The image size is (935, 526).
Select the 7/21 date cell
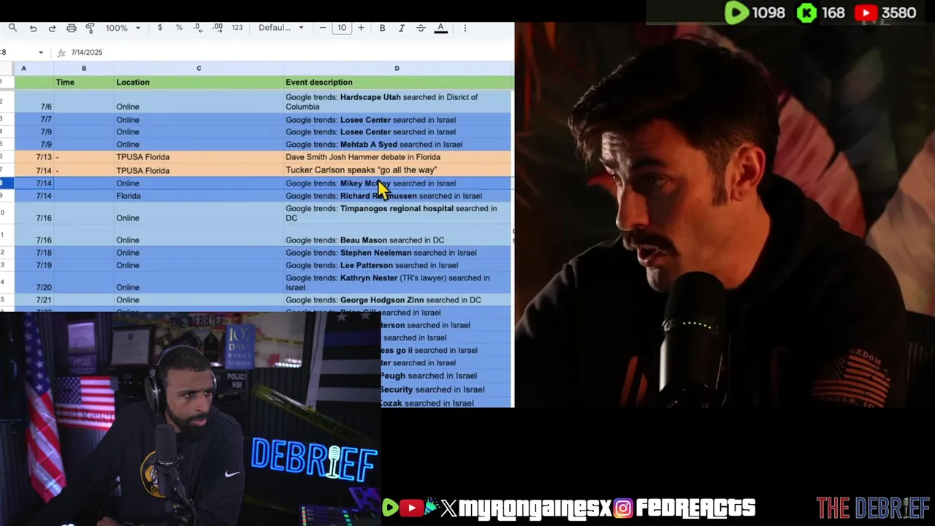tap(34, 300)
